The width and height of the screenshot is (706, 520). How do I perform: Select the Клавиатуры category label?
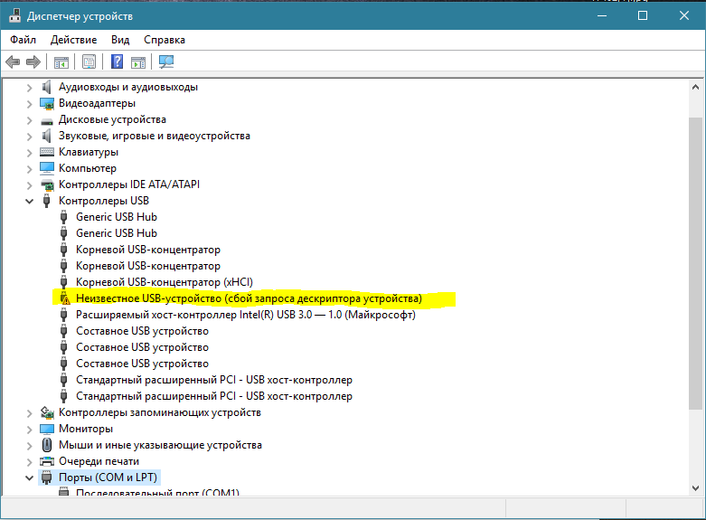pos(89,152)
